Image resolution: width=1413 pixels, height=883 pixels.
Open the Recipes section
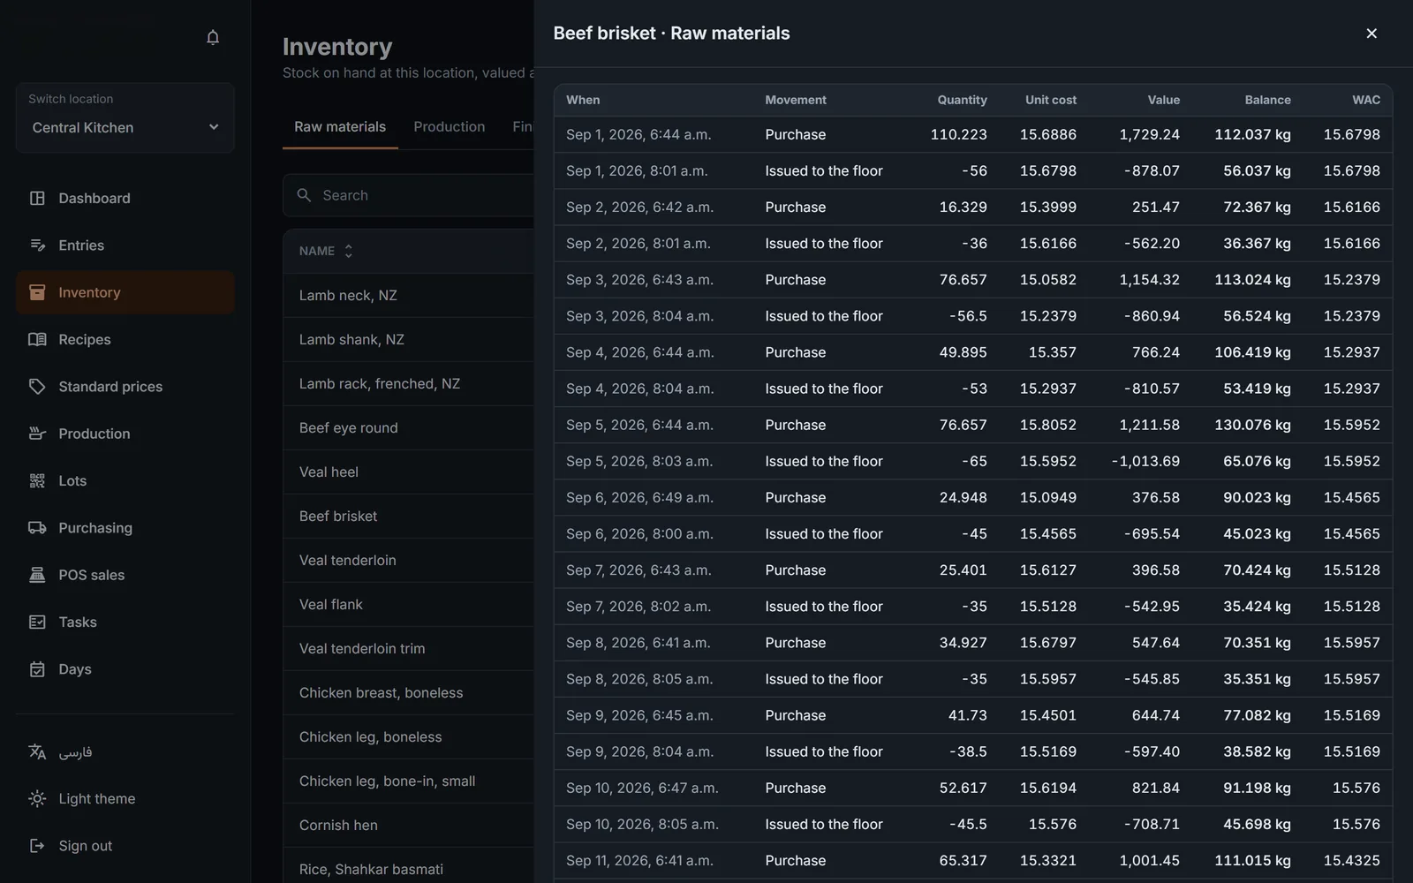click(x=125, y=339)
